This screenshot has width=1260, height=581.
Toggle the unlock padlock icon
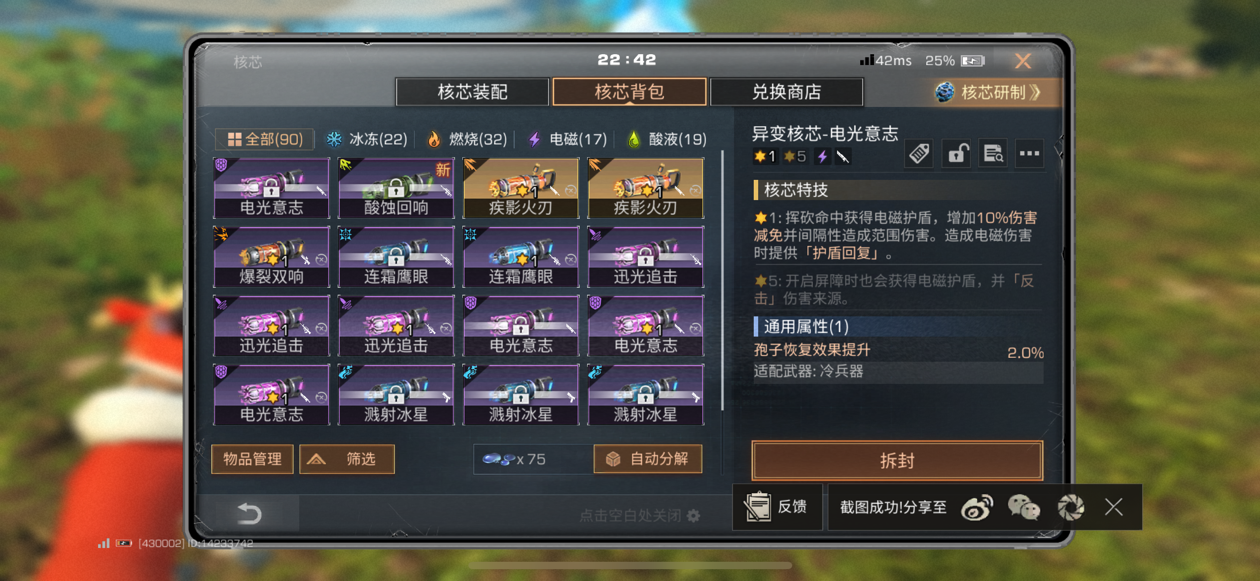click(x=956, y=154)
